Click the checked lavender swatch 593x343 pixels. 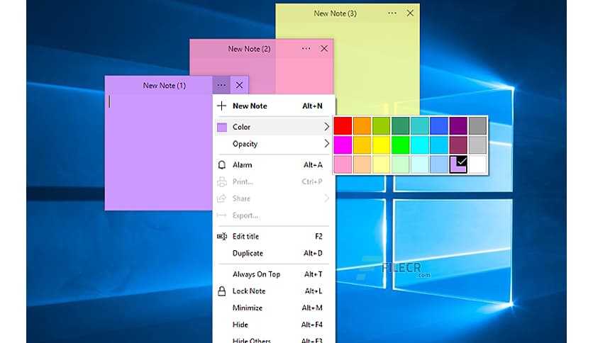click(x=458, y=164)
